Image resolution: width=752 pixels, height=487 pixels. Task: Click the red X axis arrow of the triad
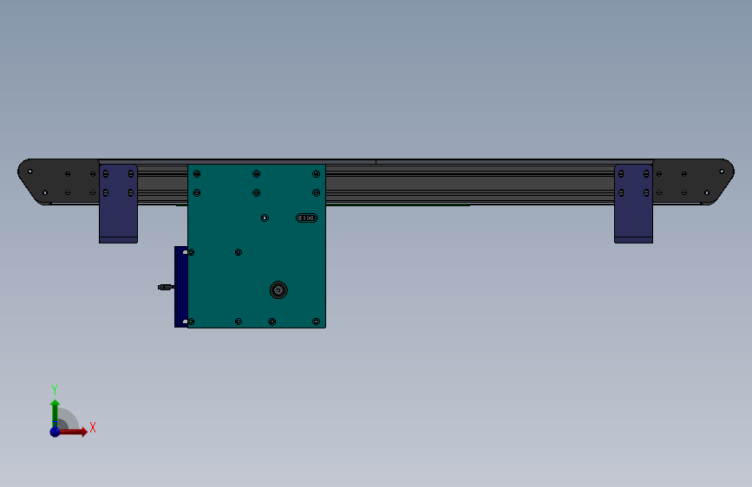[74, 432]
